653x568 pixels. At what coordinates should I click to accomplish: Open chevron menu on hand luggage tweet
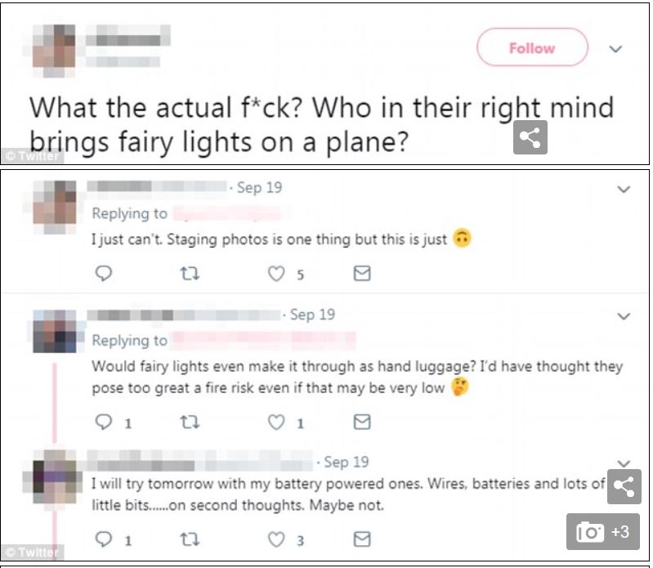tap(624, 316)
